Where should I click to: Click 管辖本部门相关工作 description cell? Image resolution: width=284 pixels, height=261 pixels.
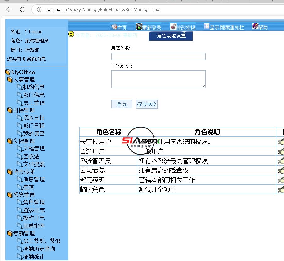[207, 180]
